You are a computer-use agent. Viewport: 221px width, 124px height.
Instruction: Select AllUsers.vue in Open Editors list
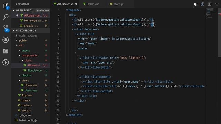pyautogui.click(x=31, y=15)
